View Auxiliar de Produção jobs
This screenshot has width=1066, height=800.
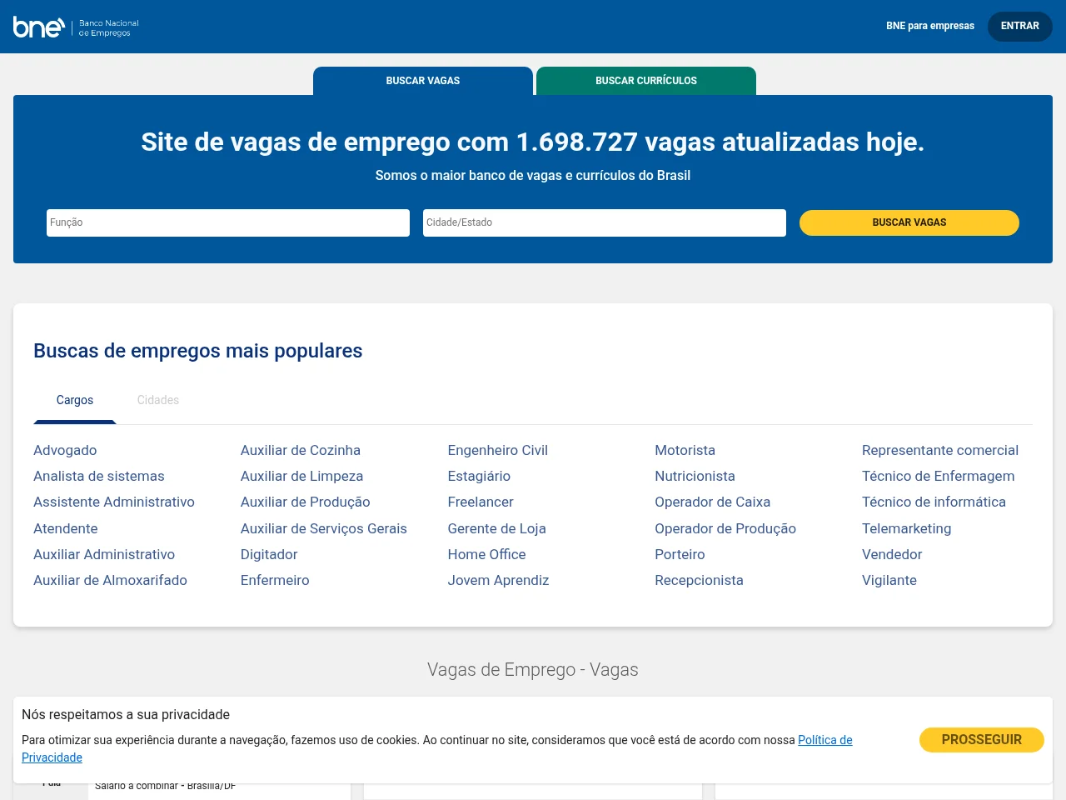306,502
